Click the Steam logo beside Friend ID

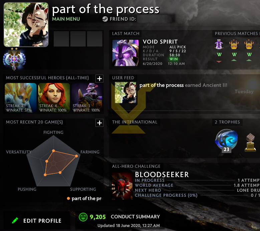(105, 19)
